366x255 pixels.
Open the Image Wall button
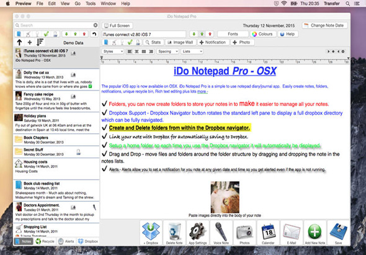pos(181,42)
